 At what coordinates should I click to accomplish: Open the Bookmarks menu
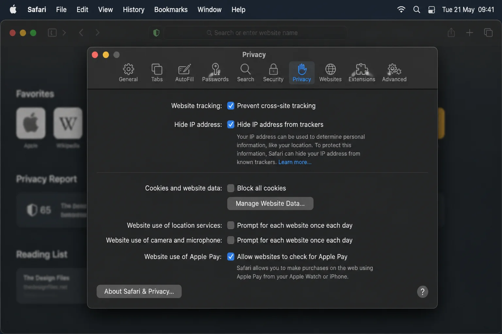coord(171,9)
